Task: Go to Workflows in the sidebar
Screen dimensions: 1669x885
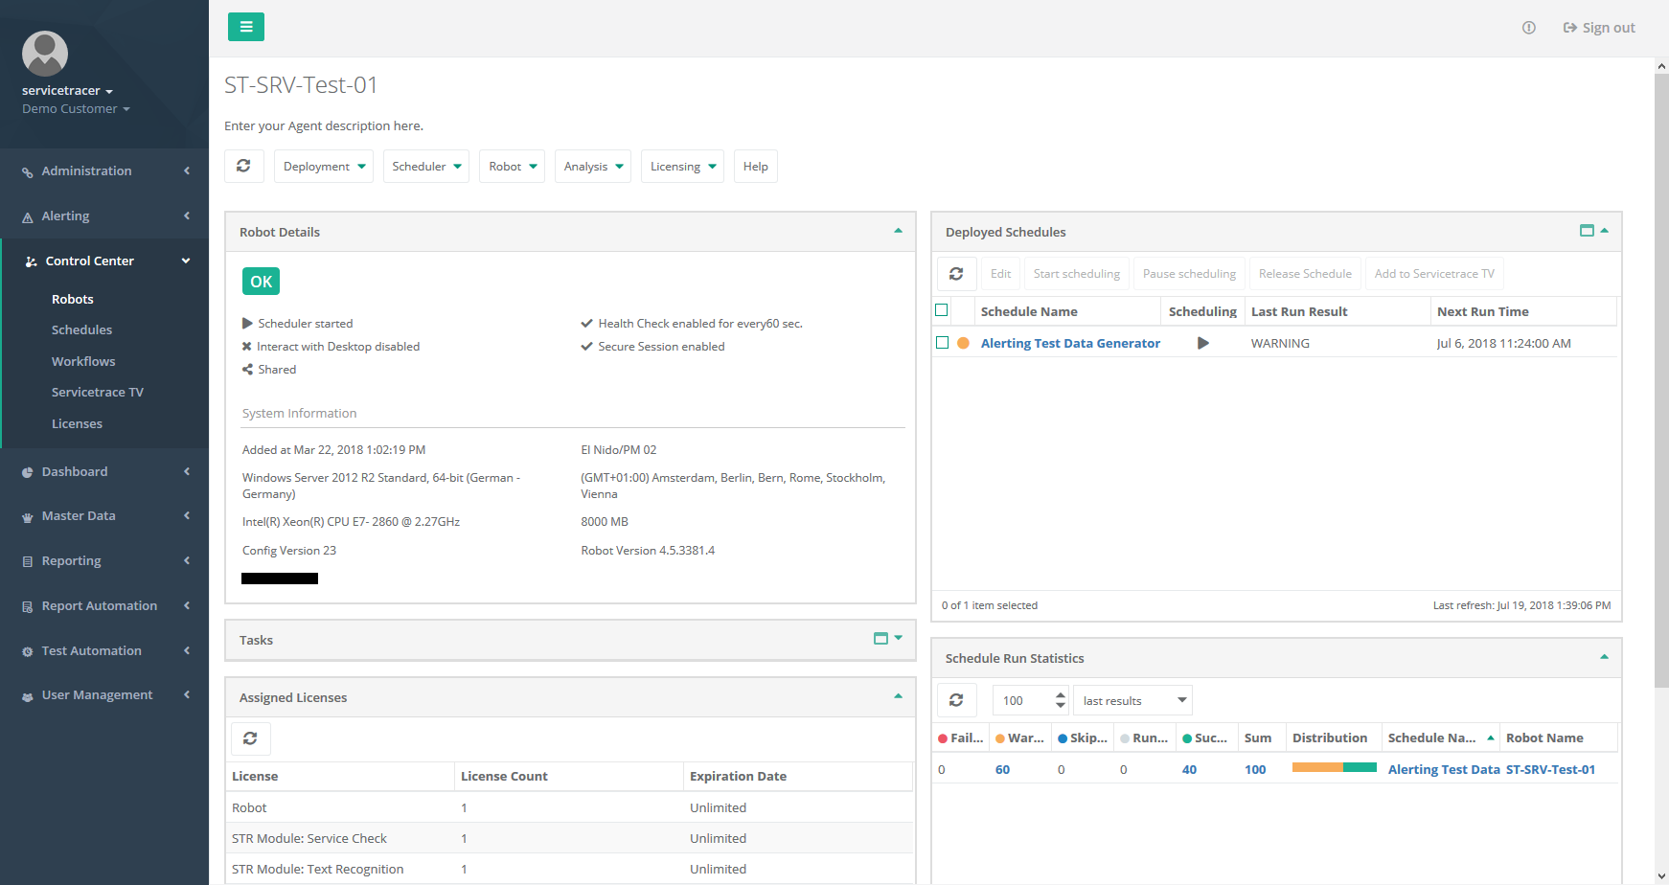Action: tap(83, 361)
